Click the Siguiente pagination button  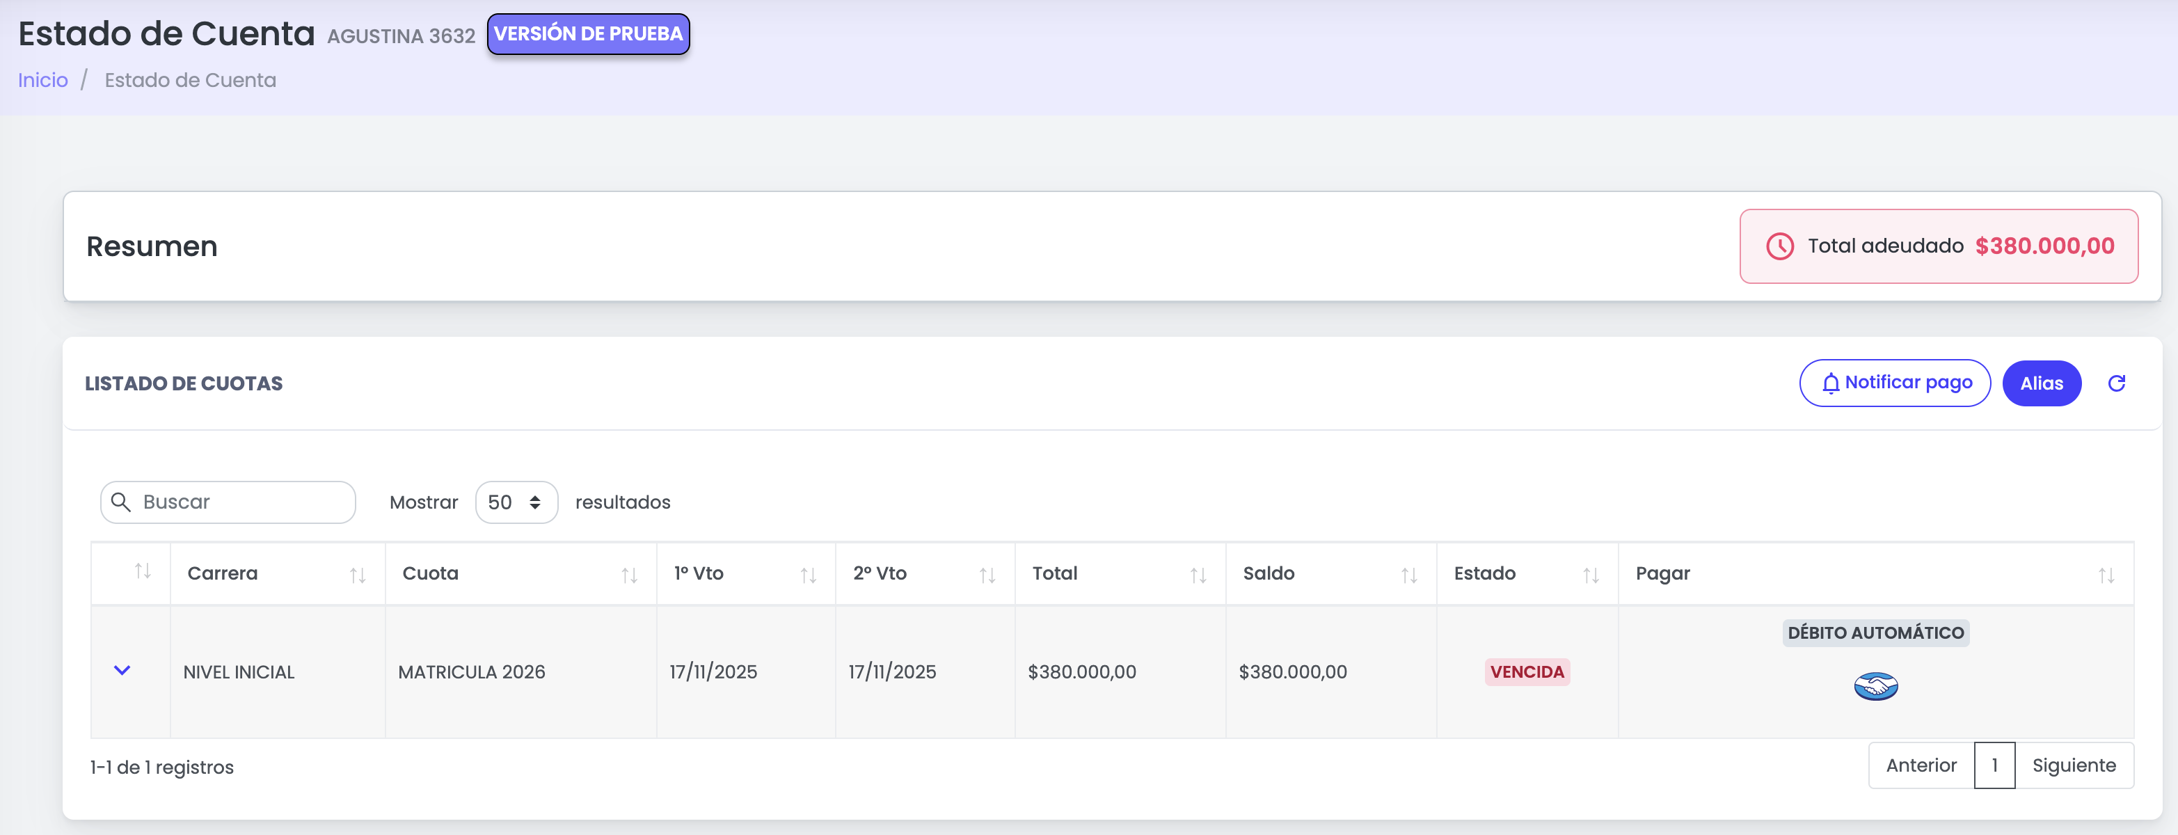point(2073,765)
